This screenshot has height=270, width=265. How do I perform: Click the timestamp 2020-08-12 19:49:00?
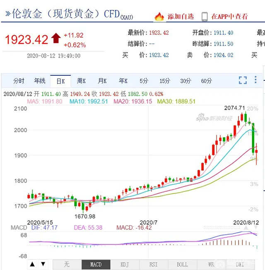[x=53, y=56]
